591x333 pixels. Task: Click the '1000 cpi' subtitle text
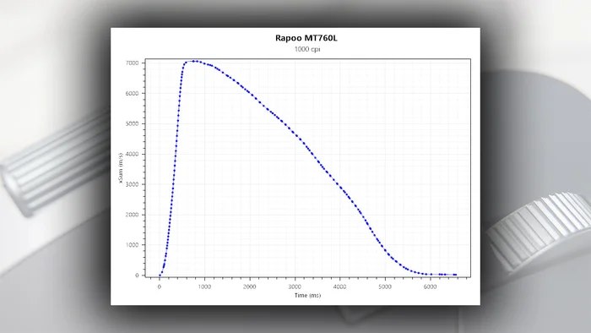(307, 49)
